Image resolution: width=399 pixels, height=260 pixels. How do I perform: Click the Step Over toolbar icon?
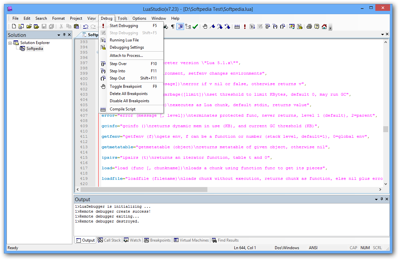click(268, 26)
